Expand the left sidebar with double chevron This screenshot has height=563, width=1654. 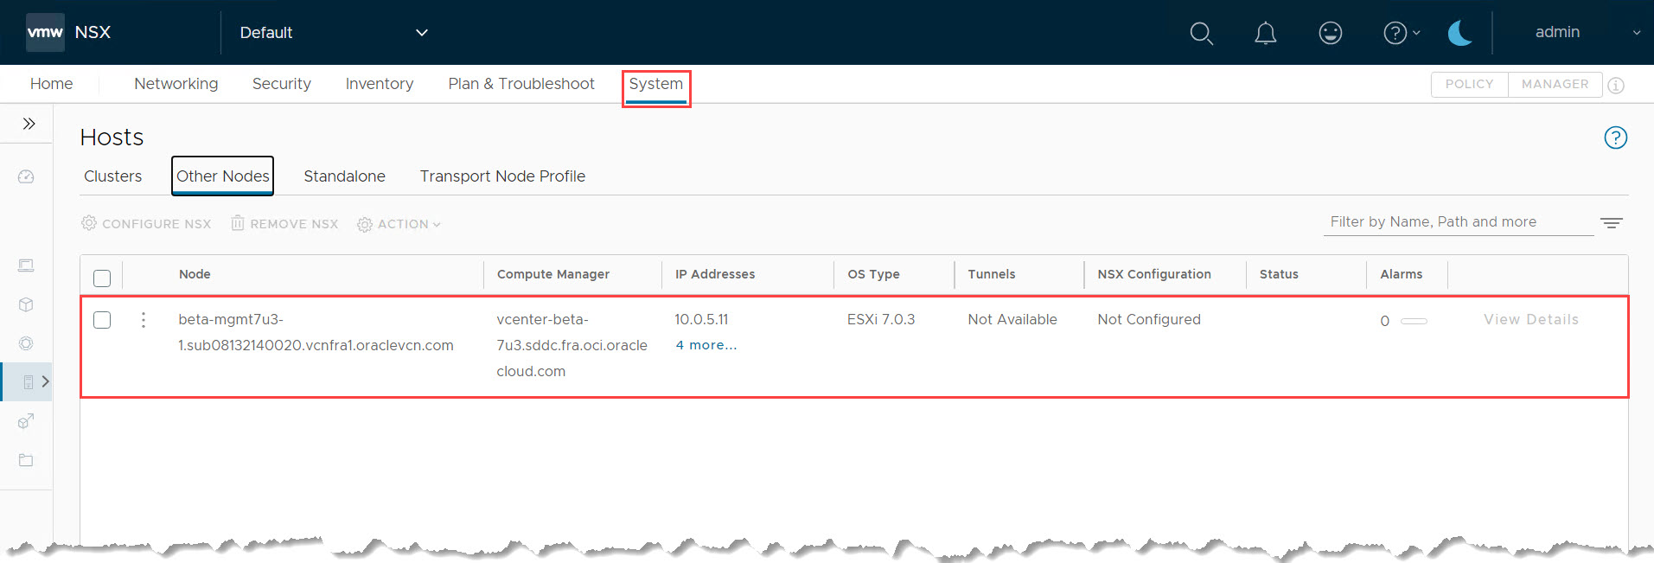(29, 124)
